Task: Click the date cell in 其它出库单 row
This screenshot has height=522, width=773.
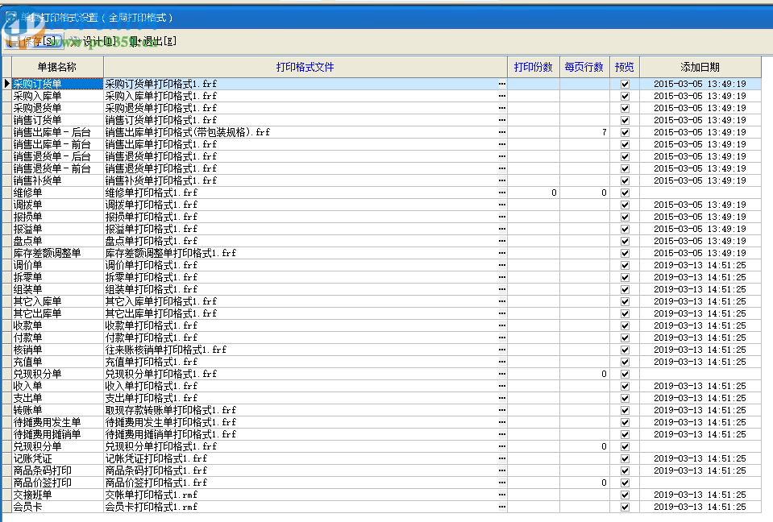Action: [700, 313]
